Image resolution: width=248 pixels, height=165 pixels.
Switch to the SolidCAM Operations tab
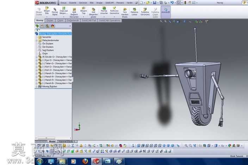pyautogui.click(x=110, y=20)
